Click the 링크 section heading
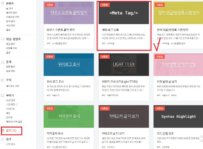 pos(9,139)
